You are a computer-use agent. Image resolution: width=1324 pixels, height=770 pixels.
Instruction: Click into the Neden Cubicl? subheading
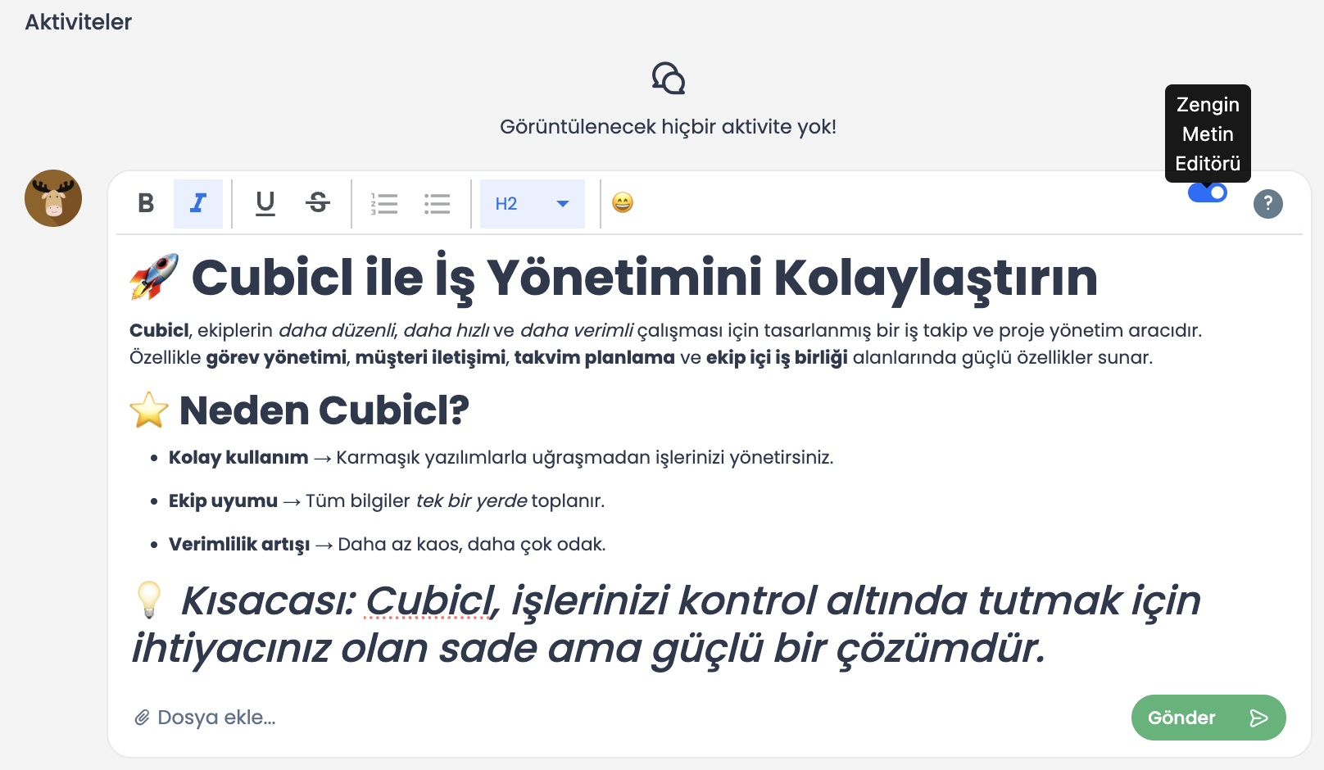[x=324, y=410]
